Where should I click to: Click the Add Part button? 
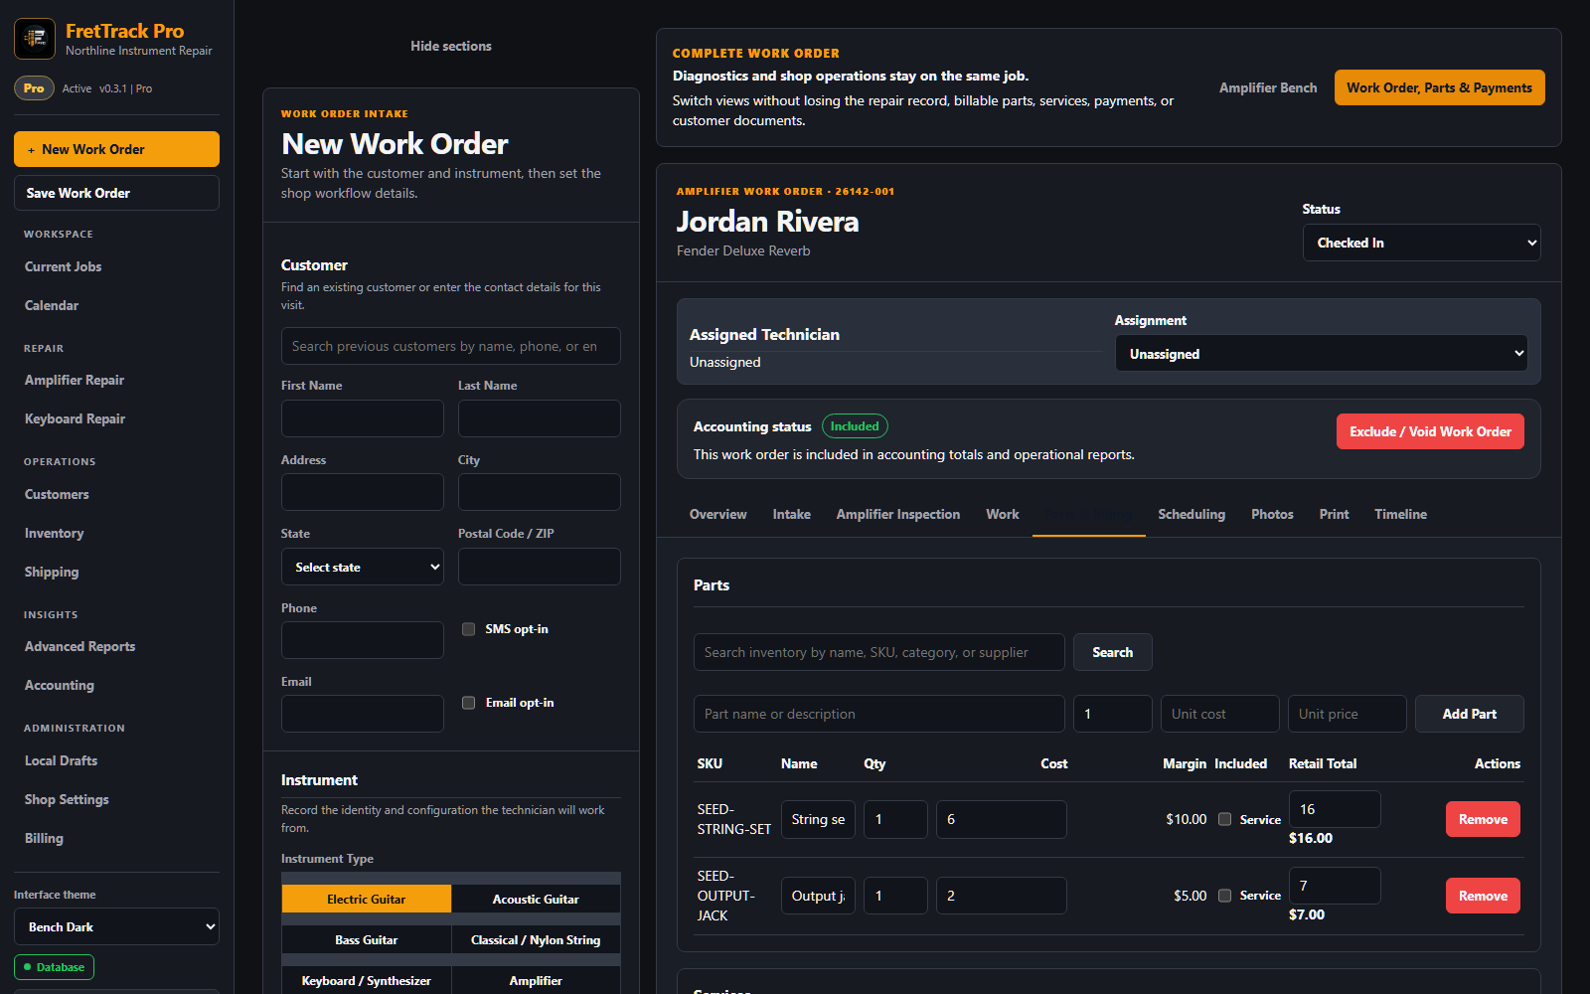[1470, 714]
